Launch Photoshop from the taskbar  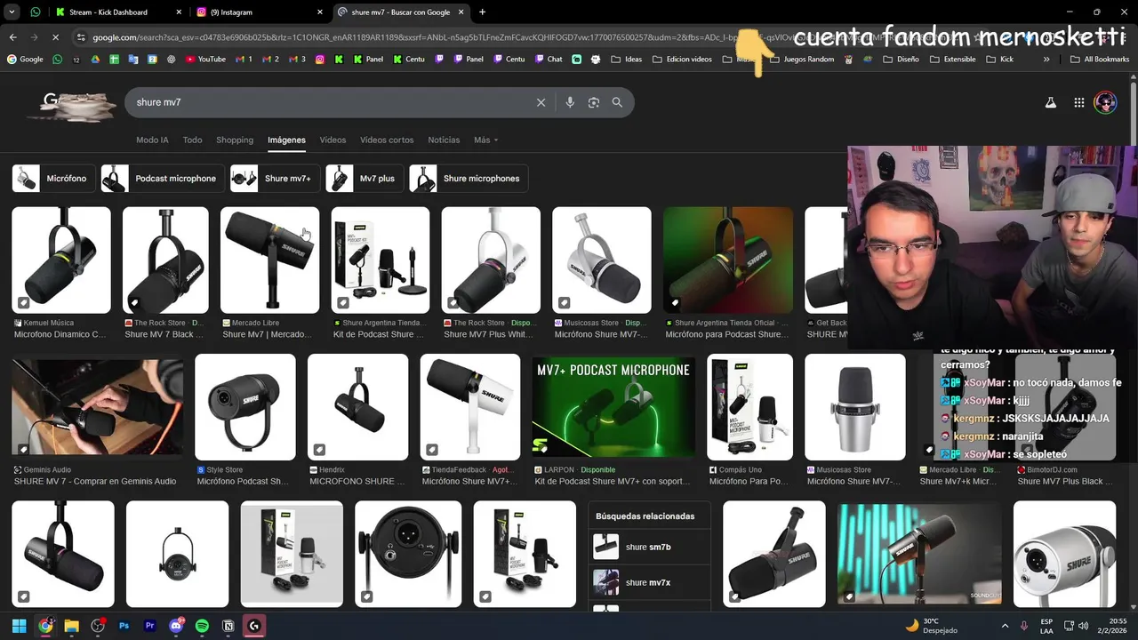pos(124,626)
